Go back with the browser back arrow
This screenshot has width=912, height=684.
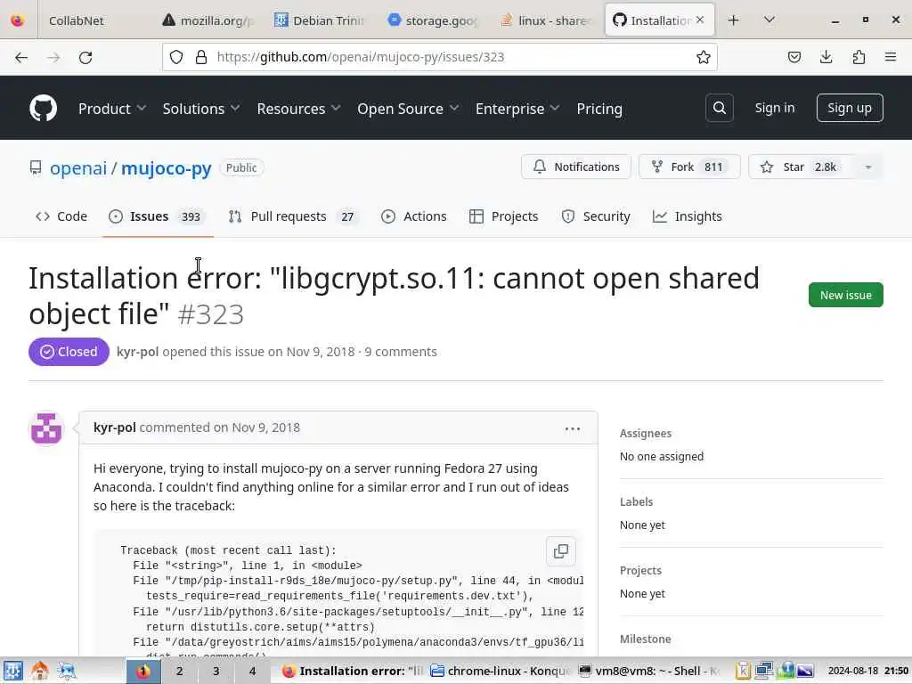[x=21, y=57]
